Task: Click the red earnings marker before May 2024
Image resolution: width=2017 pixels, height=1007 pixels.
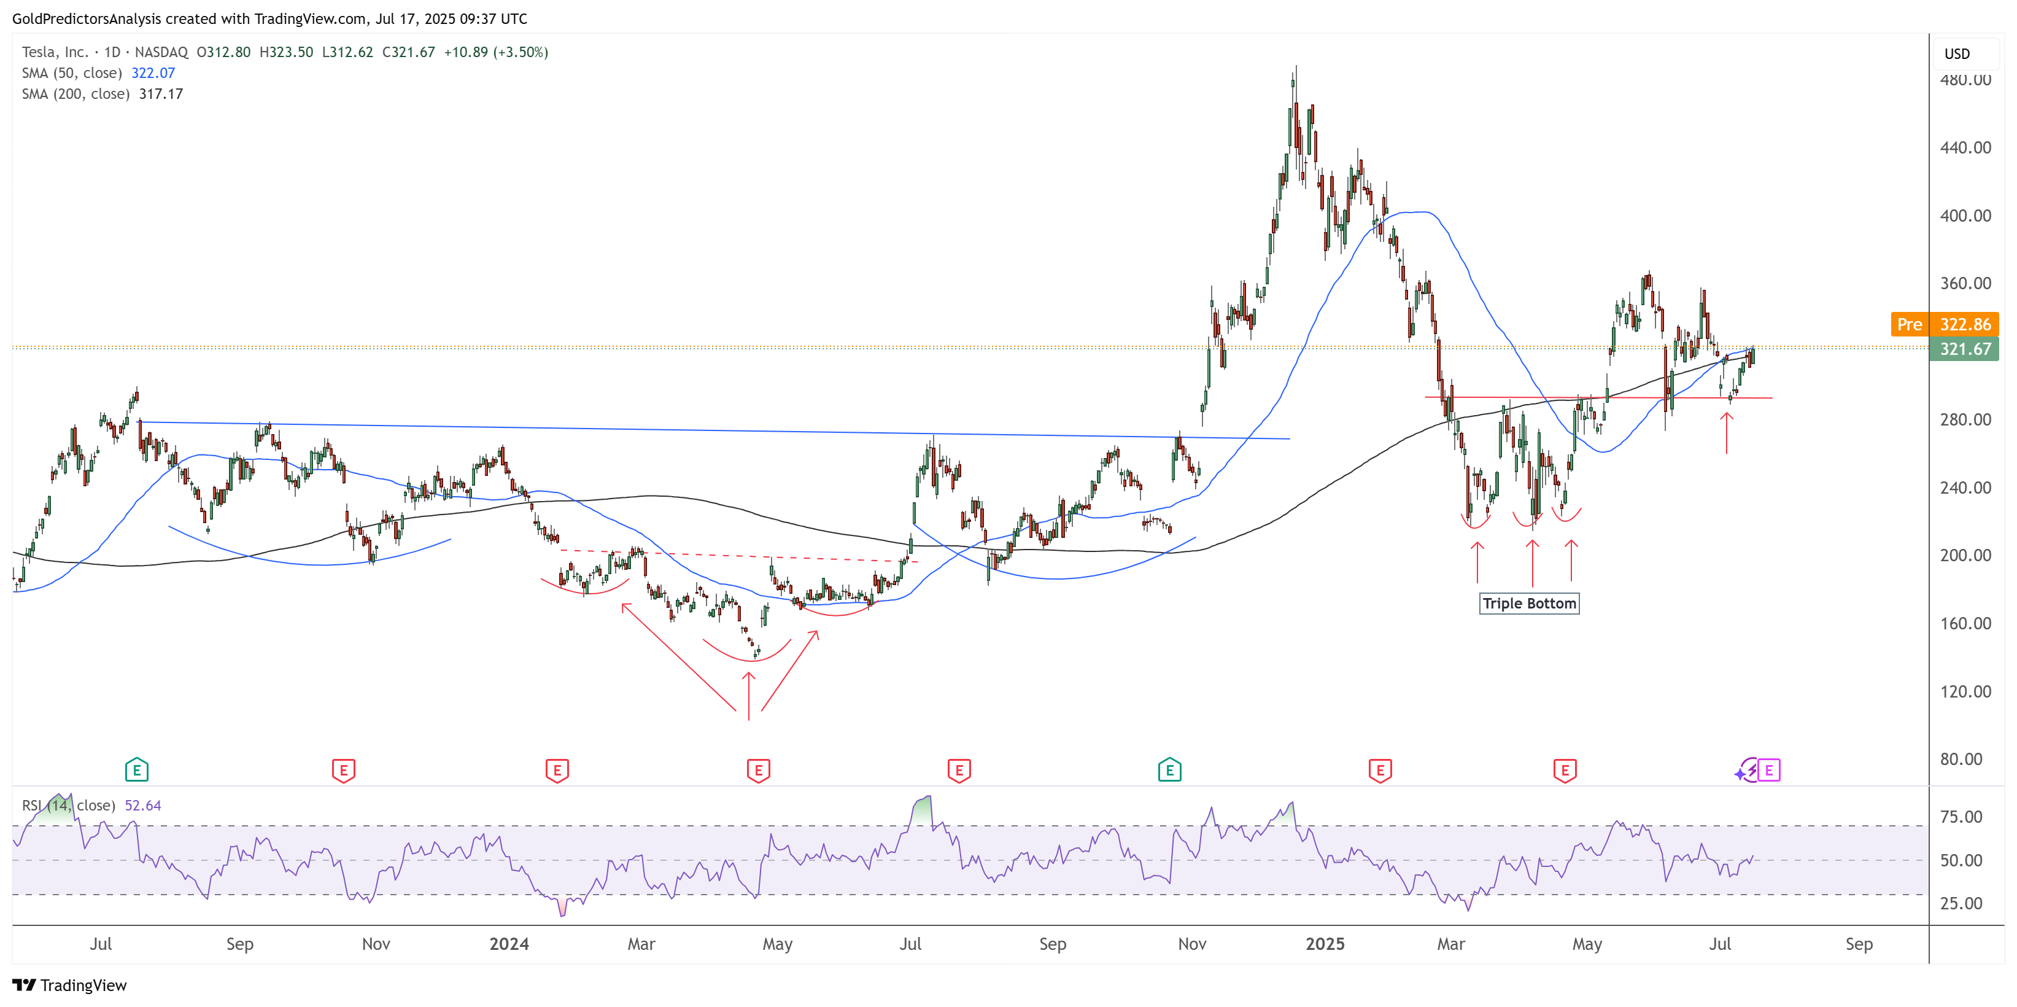Action: (x=758, y=770)
